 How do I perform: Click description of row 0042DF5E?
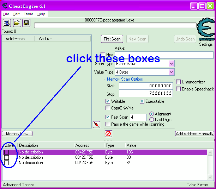point(31,157)
